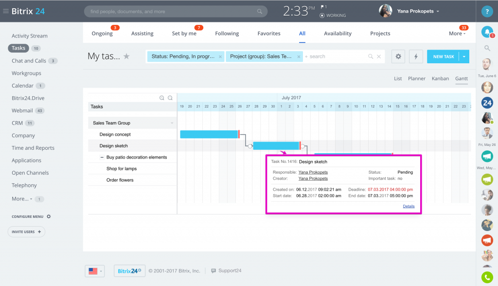The image size is (498, 286).
Task: Open task filter settings gear
Action: (398, 56)
